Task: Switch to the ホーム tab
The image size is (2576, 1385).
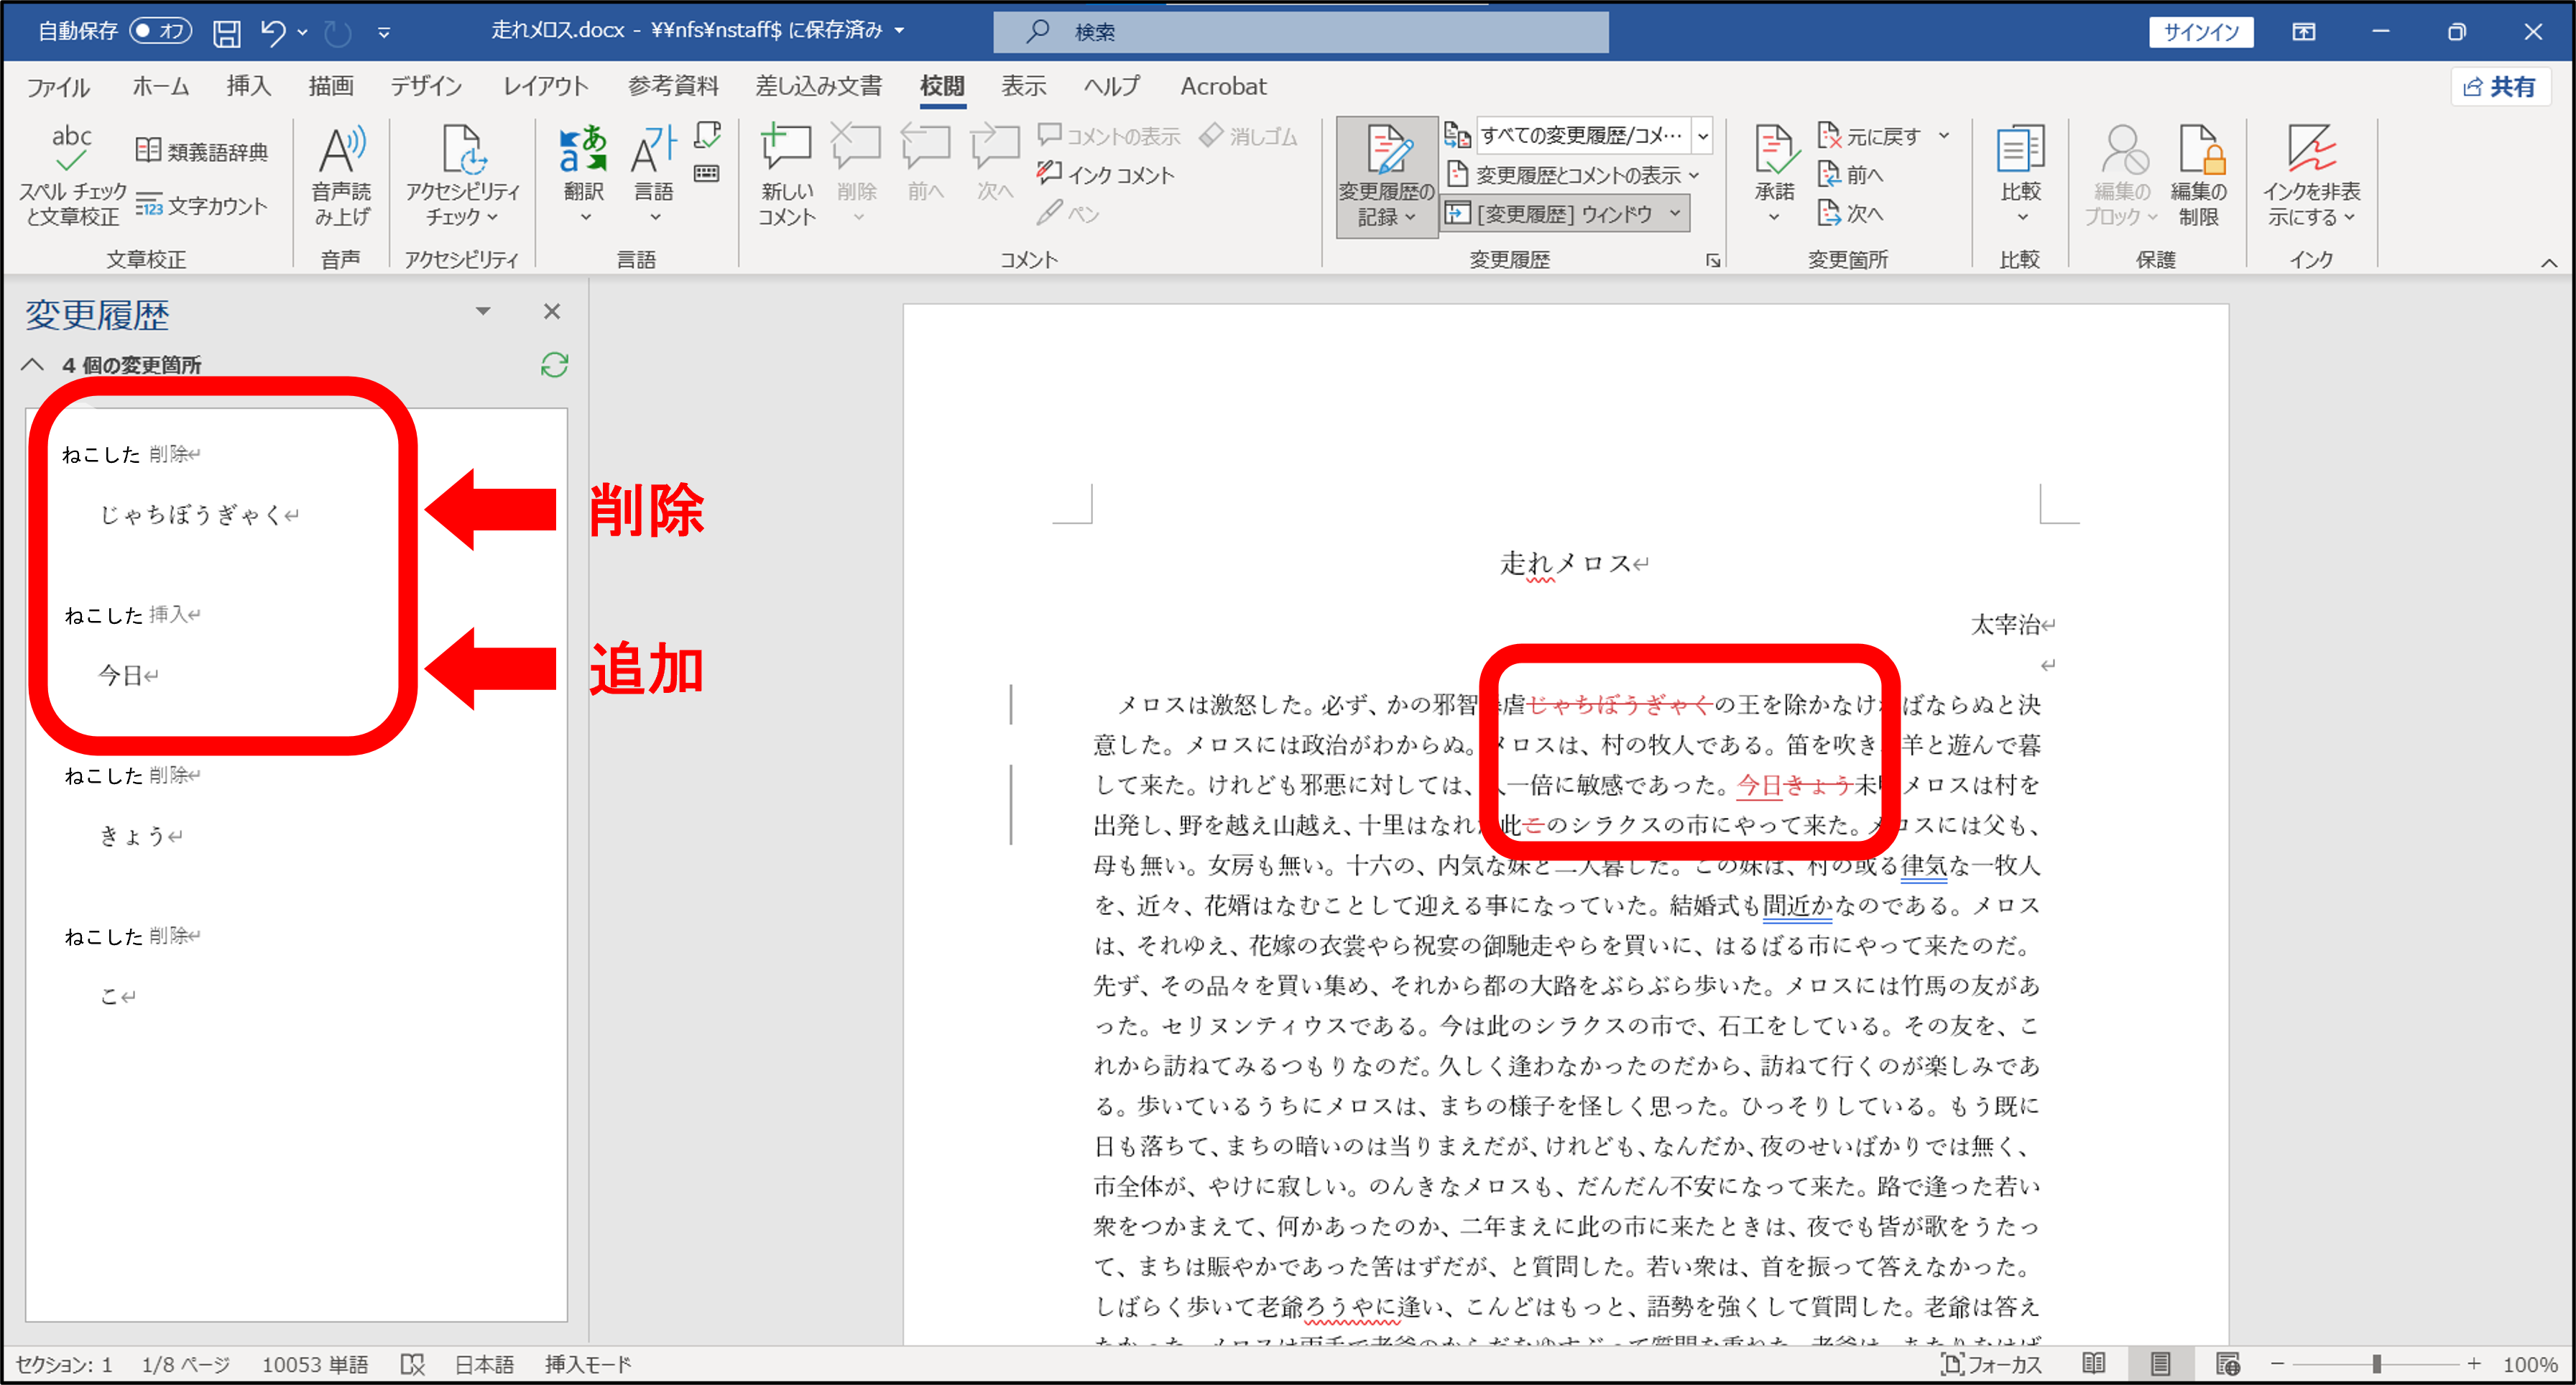Action: [160, 86]
